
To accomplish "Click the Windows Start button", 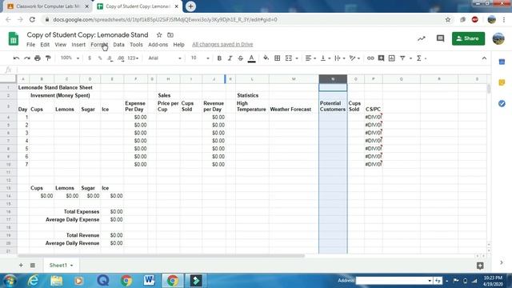I will 10,281.
